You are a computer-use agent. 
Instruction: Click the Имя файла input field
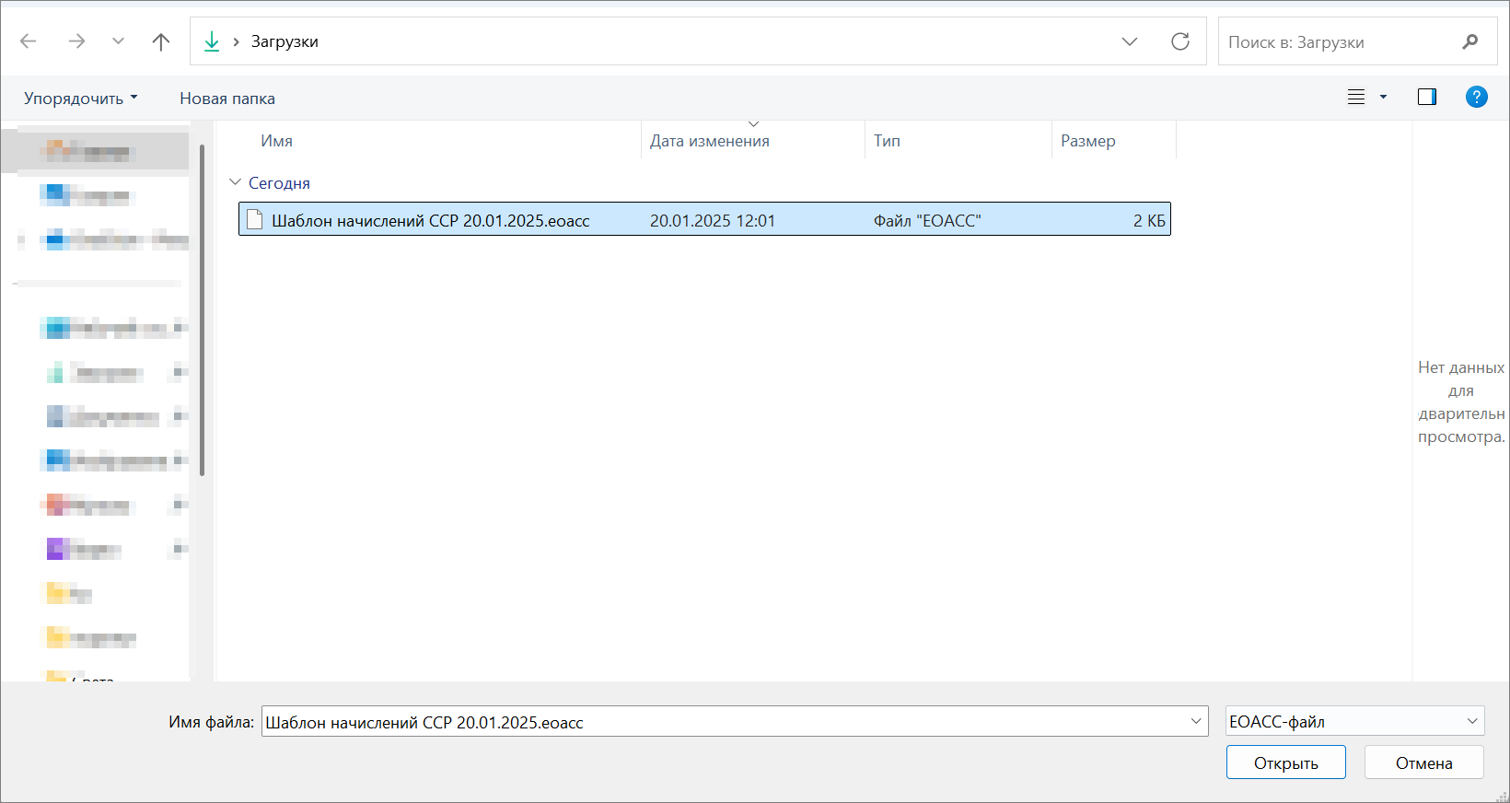[723, 722]
